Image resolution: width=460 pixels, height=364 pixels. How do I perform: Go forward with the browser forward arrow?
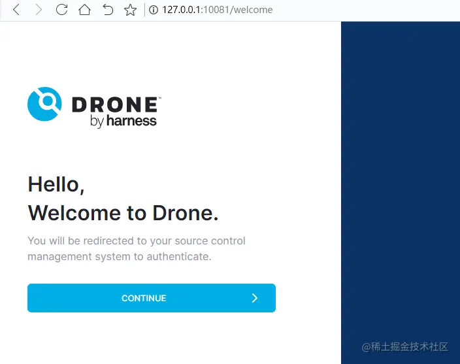39,10
